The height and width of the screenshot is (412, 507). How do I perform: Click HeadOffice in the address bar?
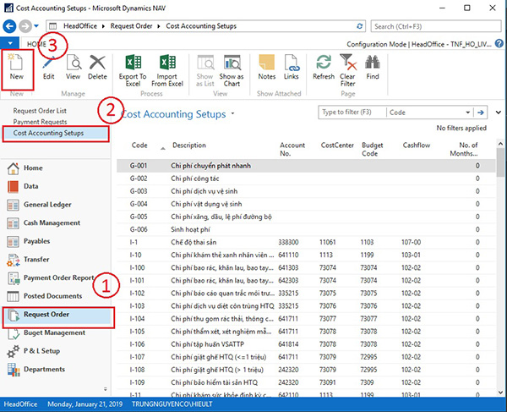[80, 26]
